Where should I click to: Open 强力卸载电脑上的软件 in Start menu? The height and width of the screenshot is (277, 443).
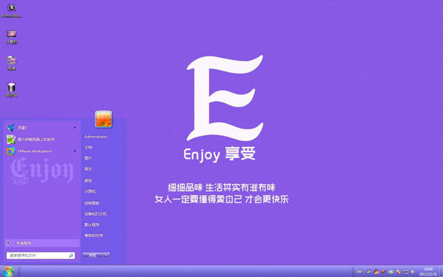41,140
